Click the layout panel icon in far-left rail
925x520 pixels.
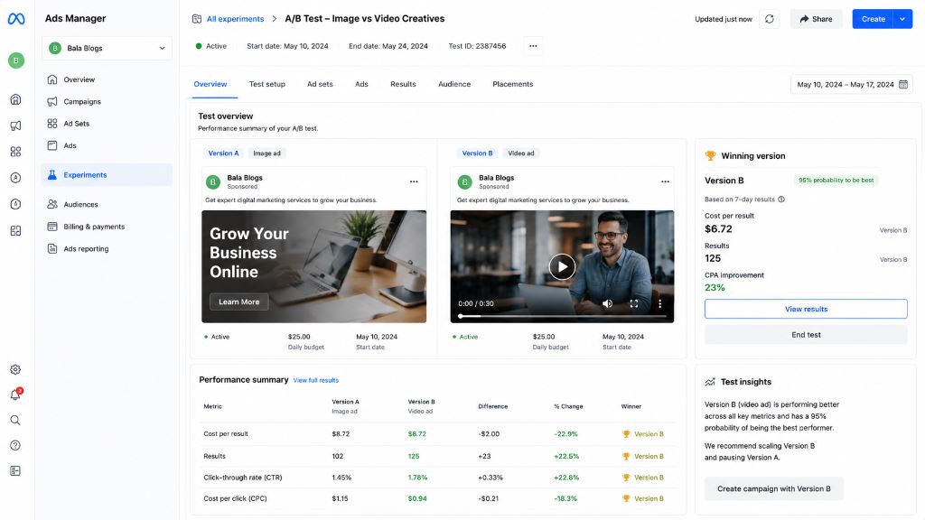pos(16,230)
